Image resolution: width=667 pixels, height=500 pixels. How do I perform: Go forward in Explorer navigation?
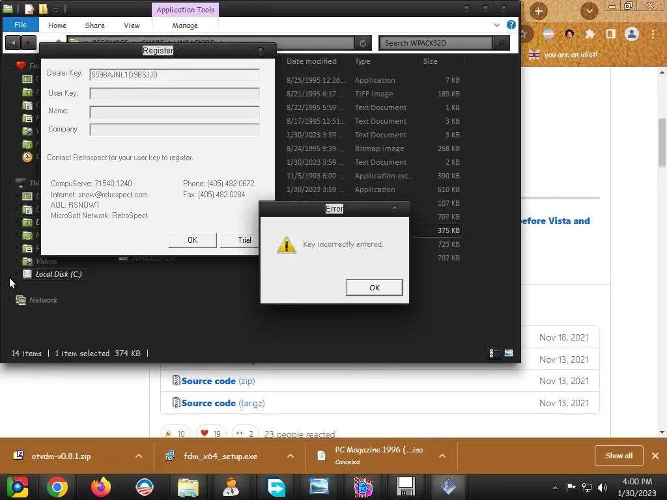point(29,42)
